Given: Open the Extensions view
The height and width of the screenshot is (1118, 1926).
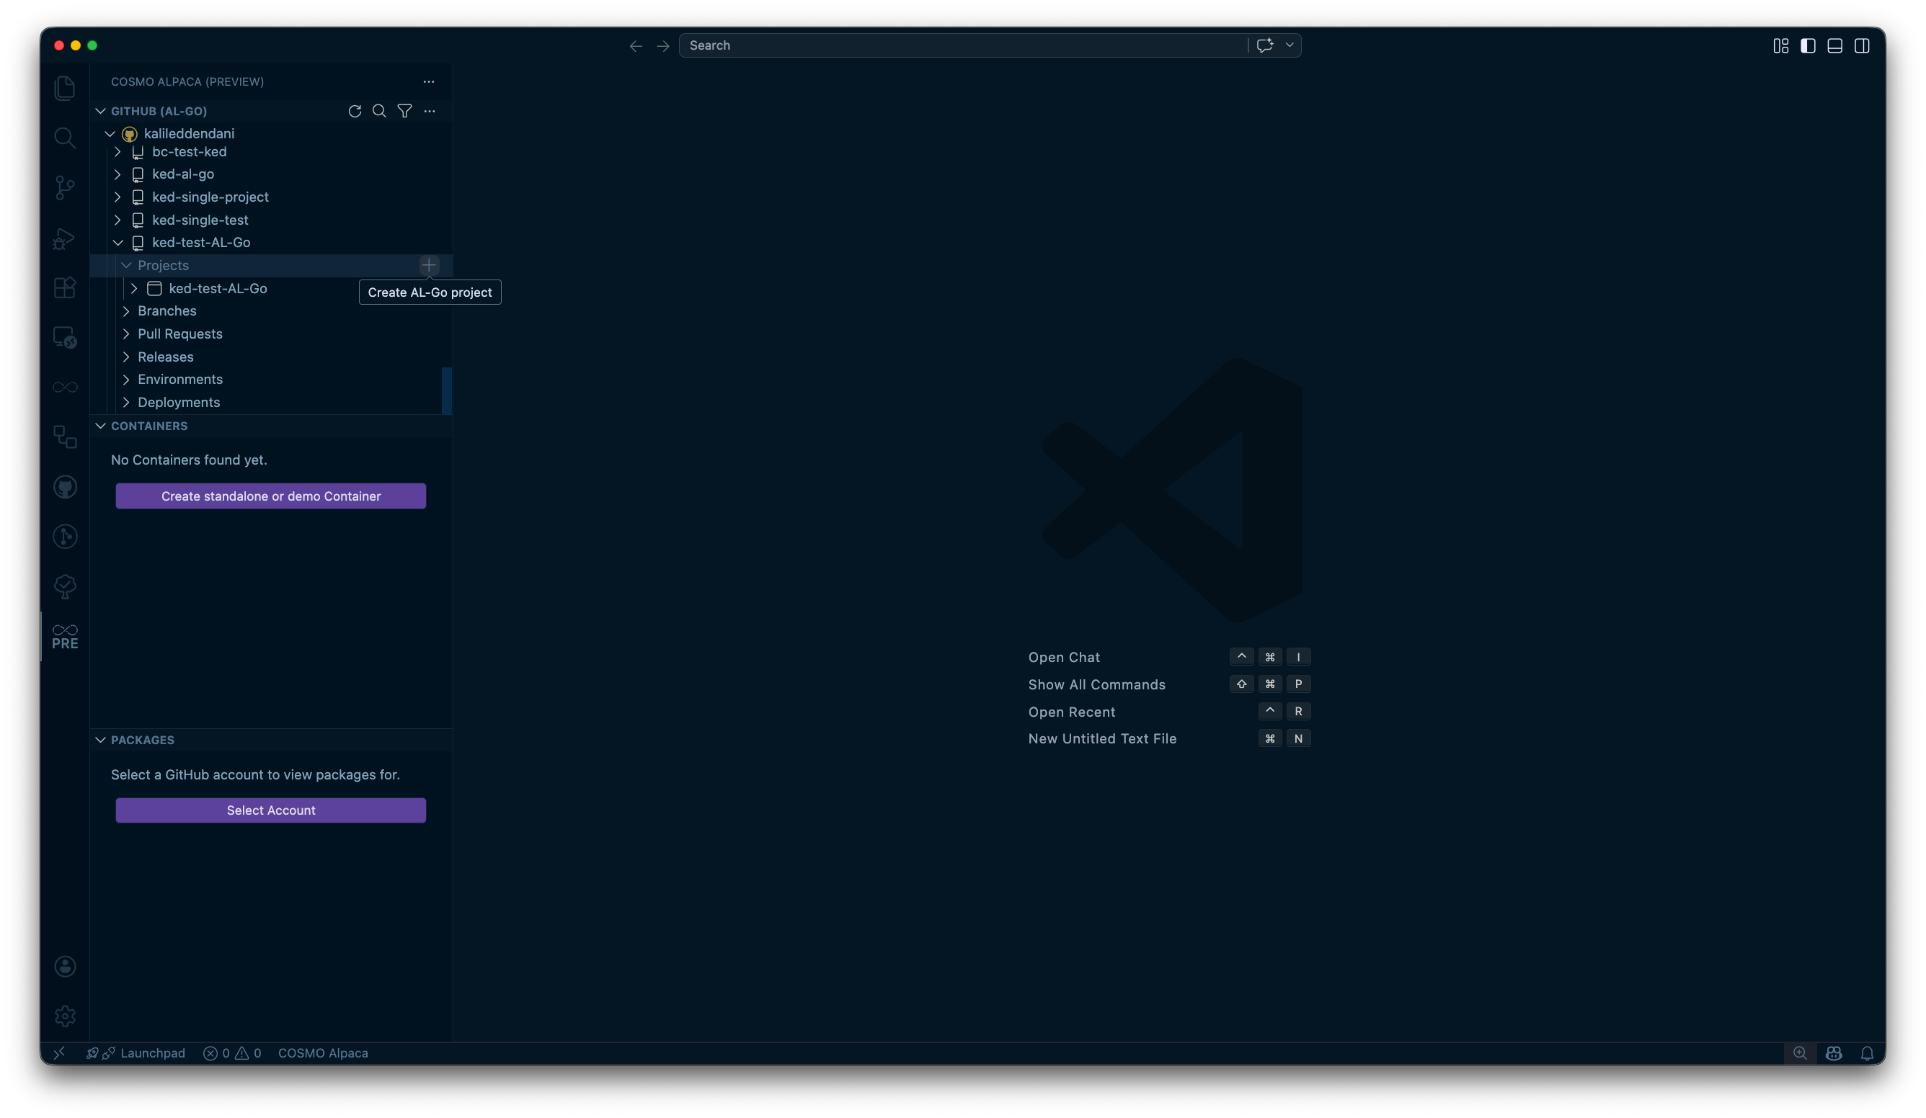Looking at the screenshot, I should 65,288.
